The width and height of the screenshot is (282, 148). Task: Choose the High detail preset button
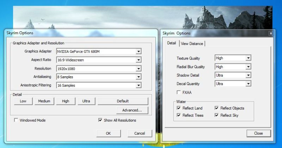[x=66, y=101]
